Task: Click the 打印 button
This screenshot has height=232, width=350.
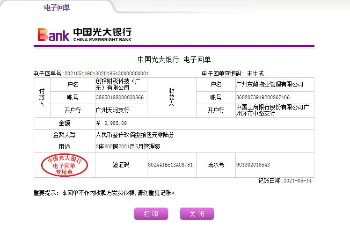Action: click(151, 214)
